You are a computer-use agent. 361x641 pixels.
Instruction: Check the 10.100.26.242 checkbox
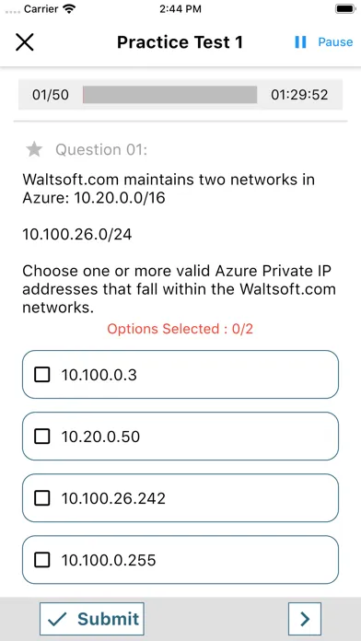tap(42, 498)
